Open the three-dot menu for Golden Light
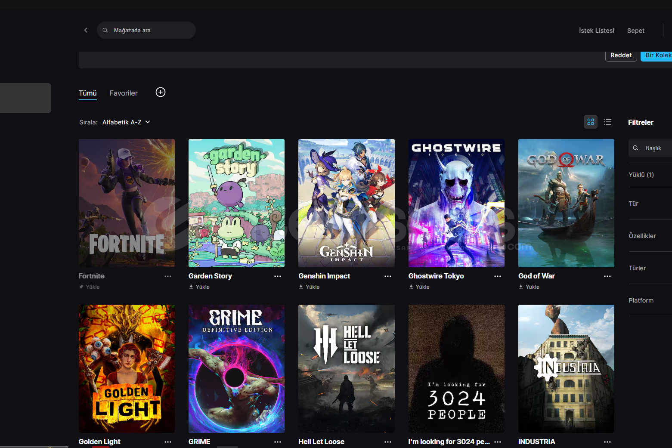Screen dimensions: 672x448 pyautogui.click(x=168, y=442)
